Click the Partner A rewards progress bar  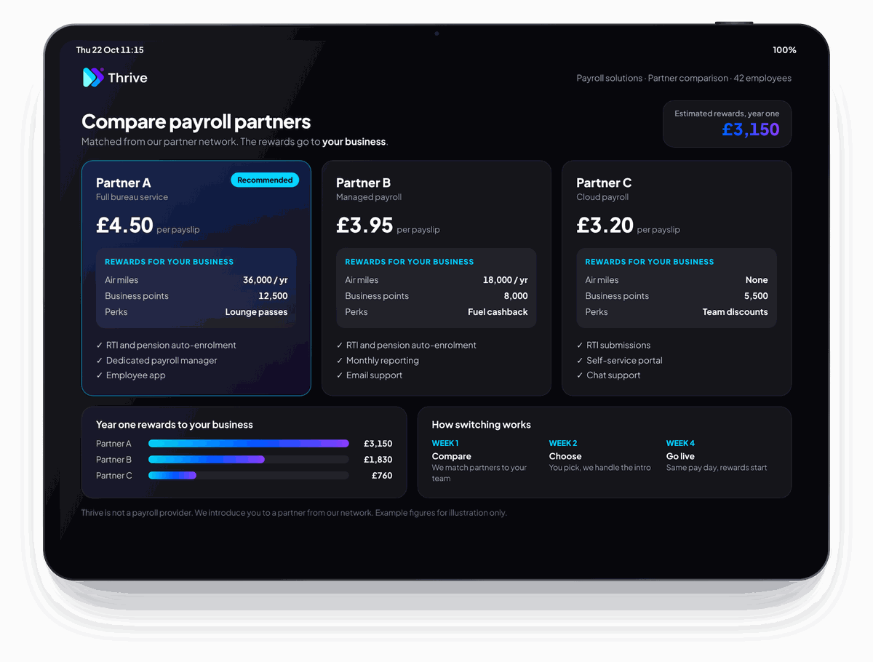pyautogui.click(x=249, y=444)
